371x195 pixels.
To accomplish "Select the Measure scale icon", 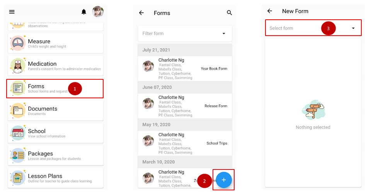I will [18, 43].
